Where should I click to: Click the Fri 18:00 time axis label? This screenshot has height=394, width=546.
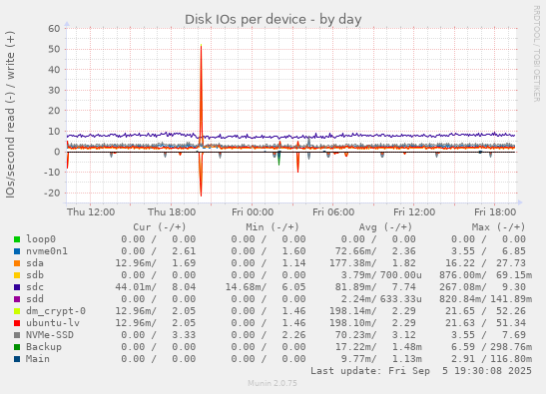coord(495,212)
